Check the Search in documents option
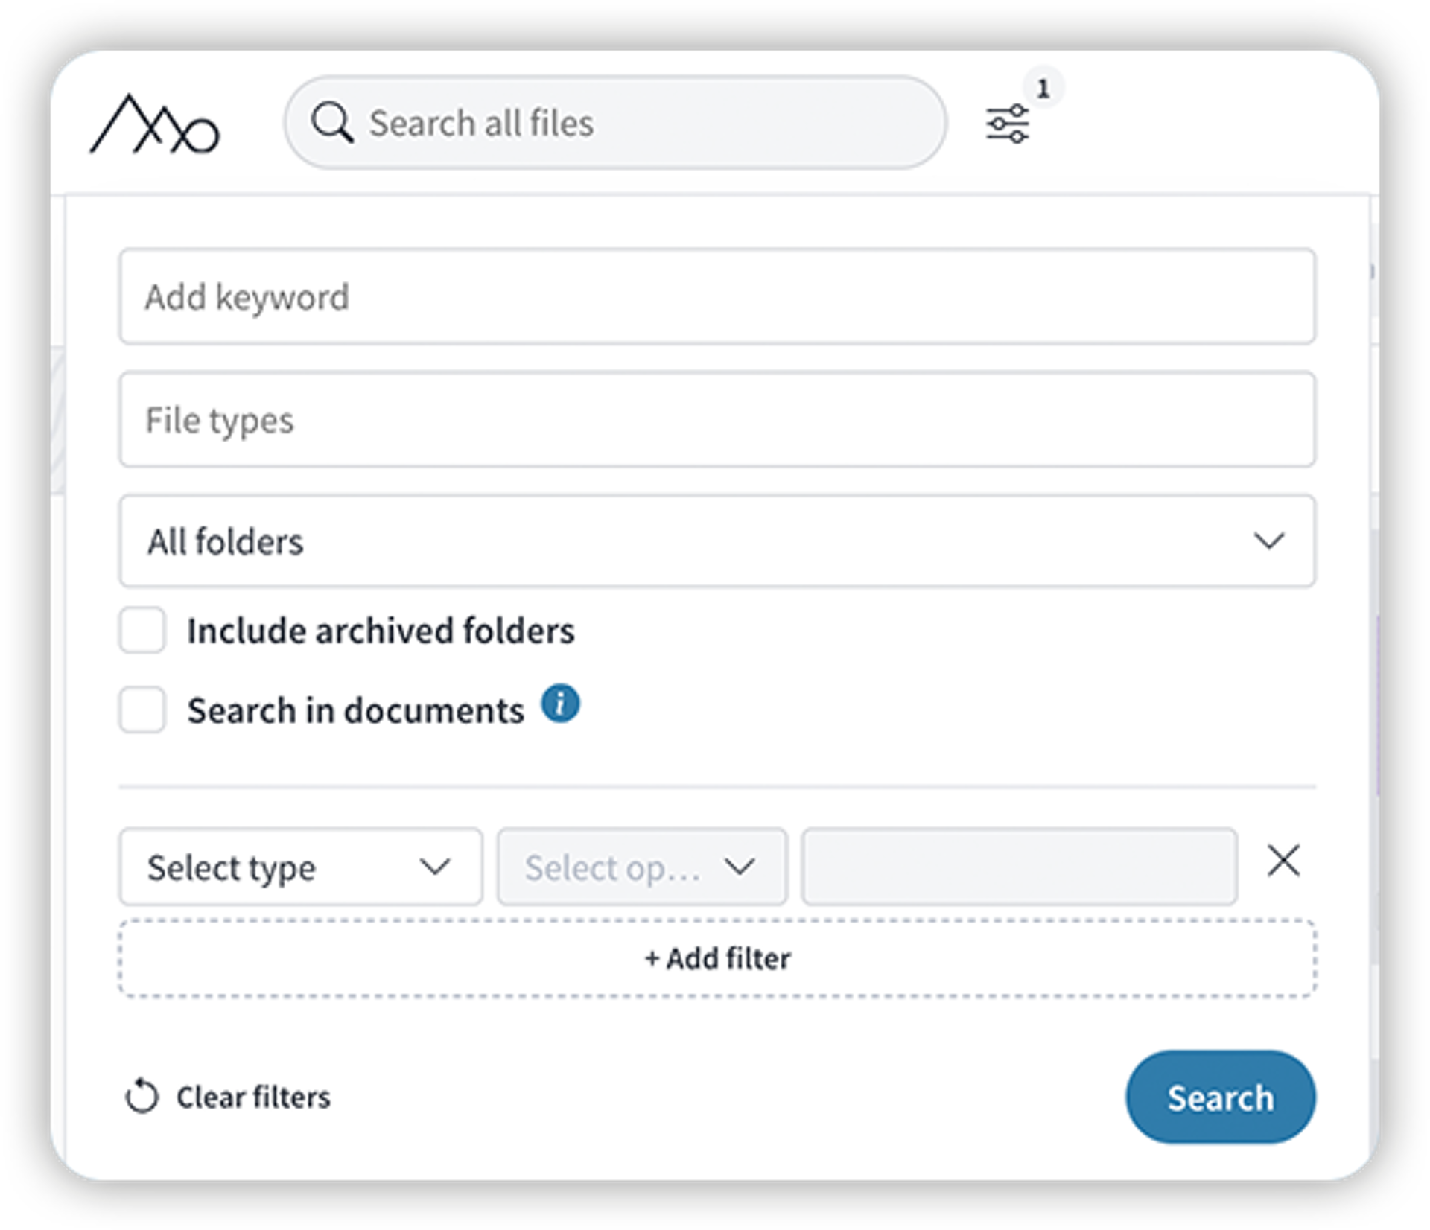The height and width of the screenshot is (1230, 1430). pos(142,710)
